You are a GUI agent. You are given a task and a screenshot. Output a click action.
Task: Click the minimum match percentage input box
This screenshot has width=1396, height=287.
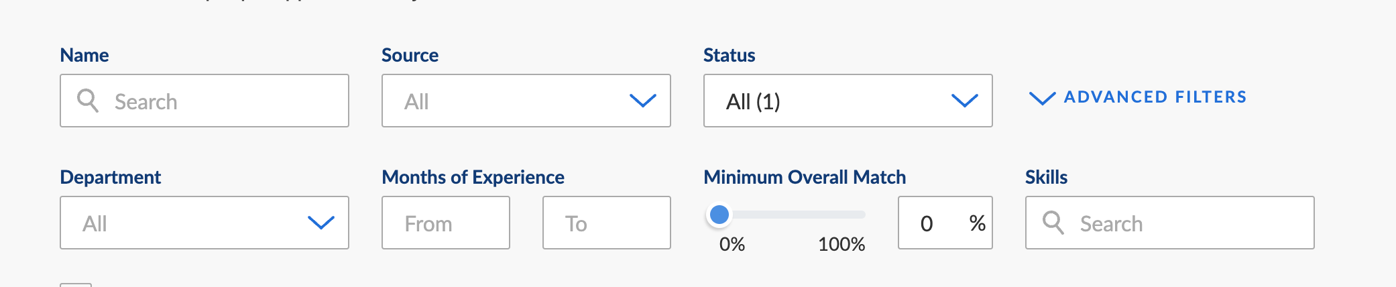(x=945, y=223)
